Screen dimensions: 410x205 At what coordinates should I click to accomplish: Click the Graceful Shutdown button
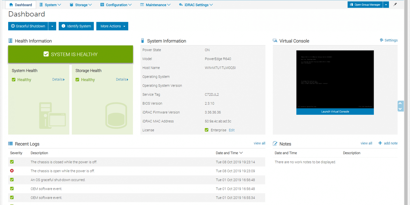click(x=28, y=26)
